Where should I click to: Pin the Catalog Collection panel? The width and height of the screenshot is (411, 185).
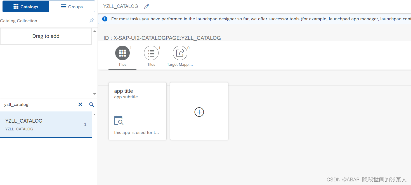click(x=92, y=21)
